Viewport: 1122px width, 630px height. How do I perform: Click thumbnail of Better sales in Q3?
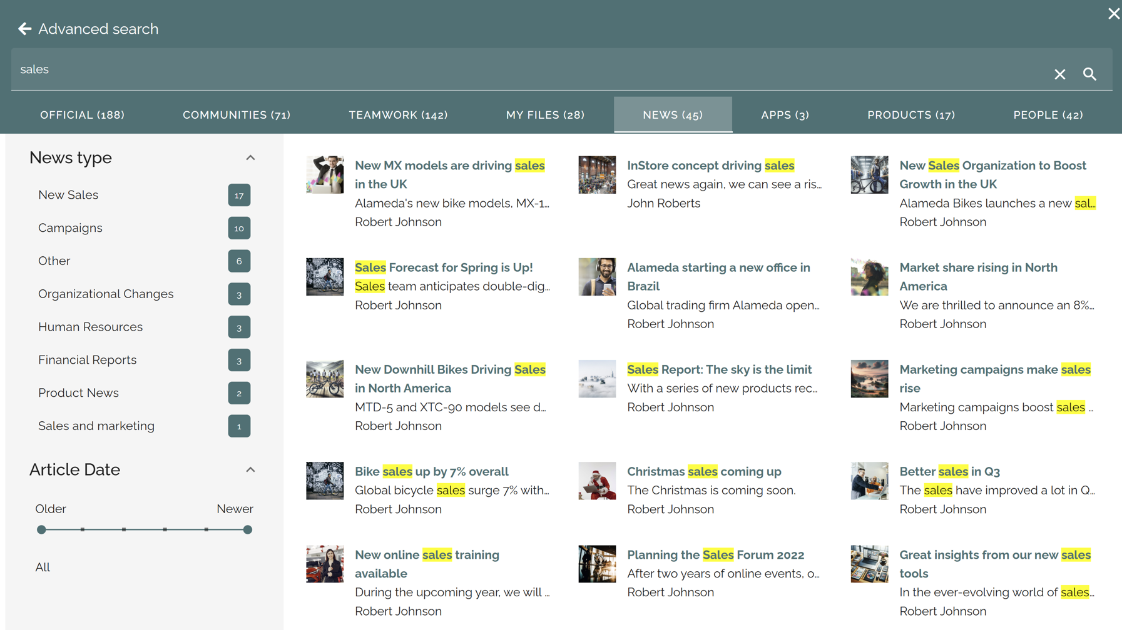point(869,481)
